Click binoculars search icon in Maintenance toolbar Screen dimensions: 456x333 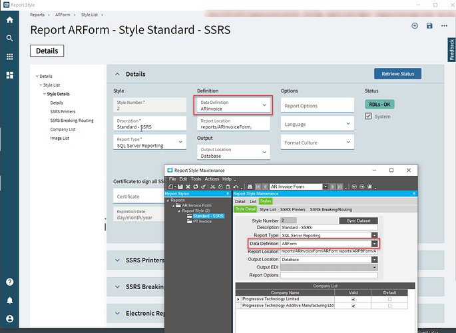pyautogui.click(x=250, y=186)
